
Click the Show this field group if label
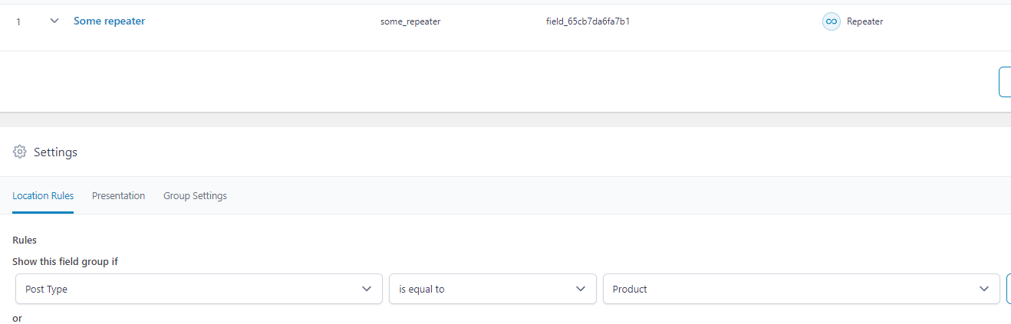65,261
